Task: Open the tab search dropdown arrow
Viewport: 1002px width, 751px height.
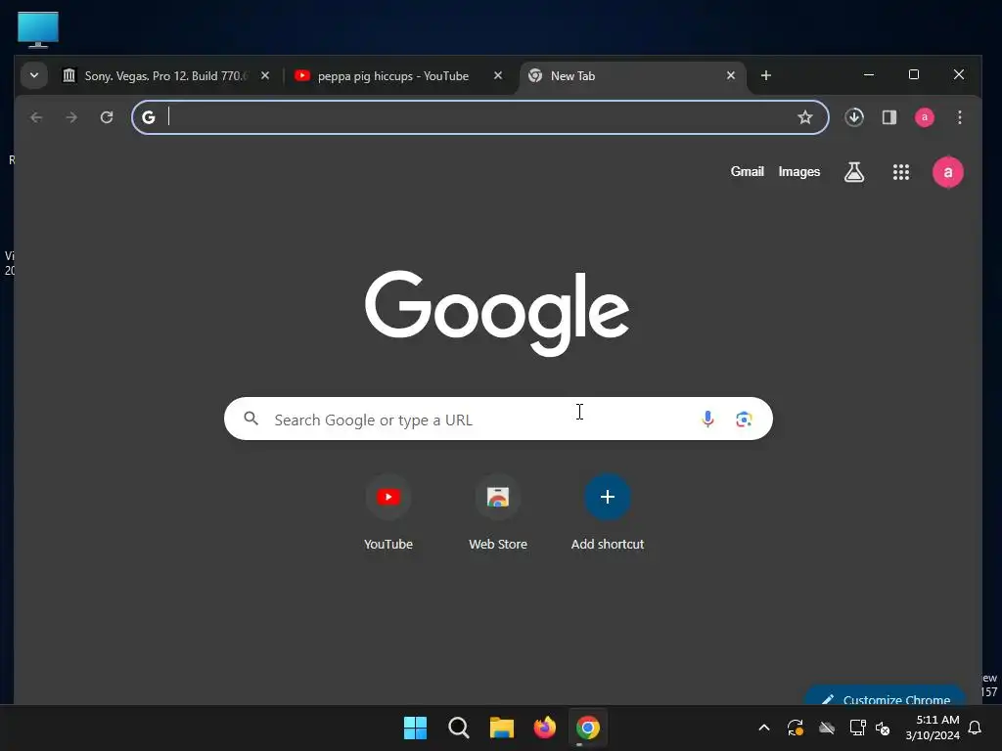Action: click(34, 75)
